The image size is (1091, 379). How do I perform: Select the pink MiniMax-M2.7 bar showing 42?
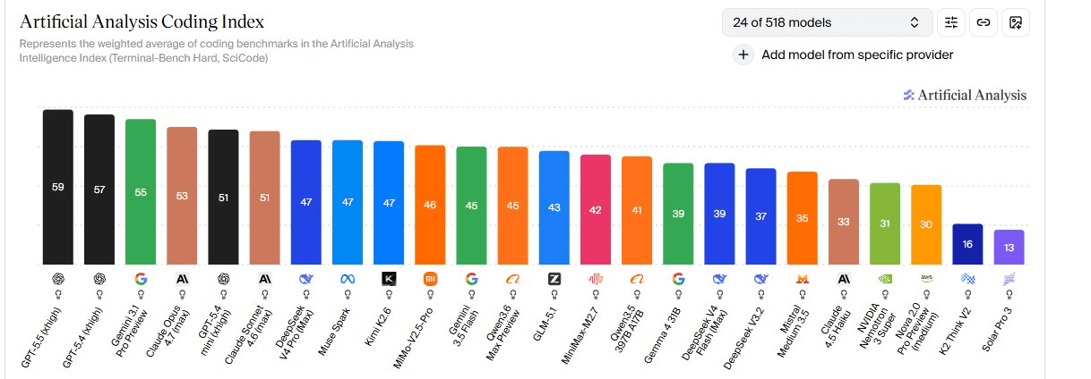coord(596,210)
